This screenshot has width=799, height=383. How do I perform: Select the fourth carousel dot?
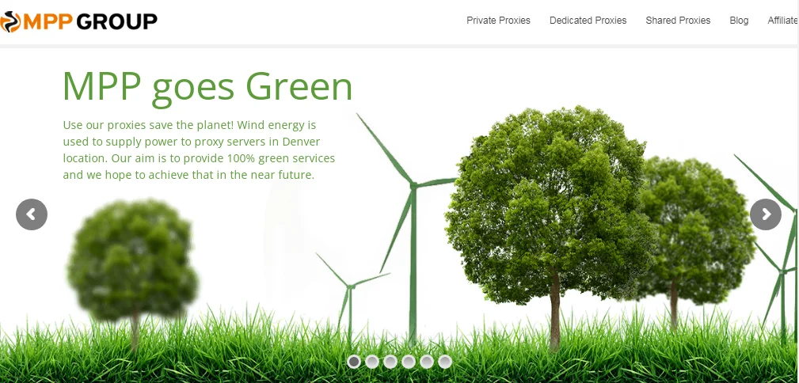tap(409, 362)
